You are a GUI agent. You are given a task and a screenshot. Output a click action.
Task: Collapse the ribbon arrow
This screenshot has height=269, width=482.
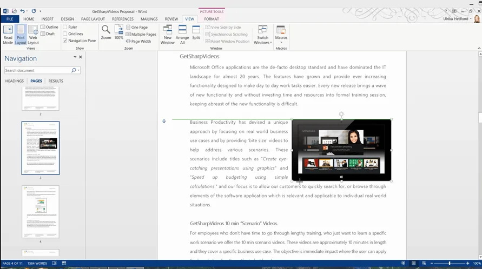(x=479, y=48)
